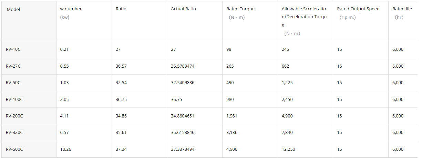Select the RV-500C model cell

tap(14, 149)
